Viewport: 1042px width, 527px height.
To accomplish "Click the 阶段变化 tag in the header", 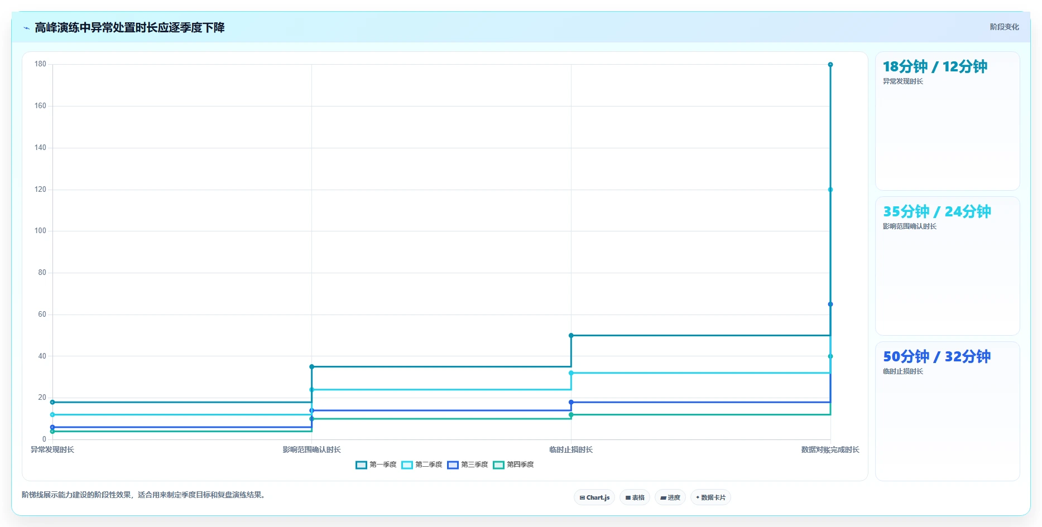I will pos(1004,27).
